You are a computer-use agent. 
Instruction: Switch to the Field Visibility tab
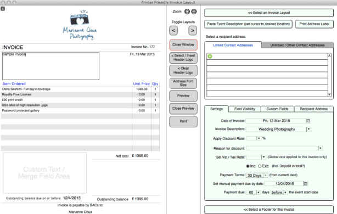(x=245, y=109)
